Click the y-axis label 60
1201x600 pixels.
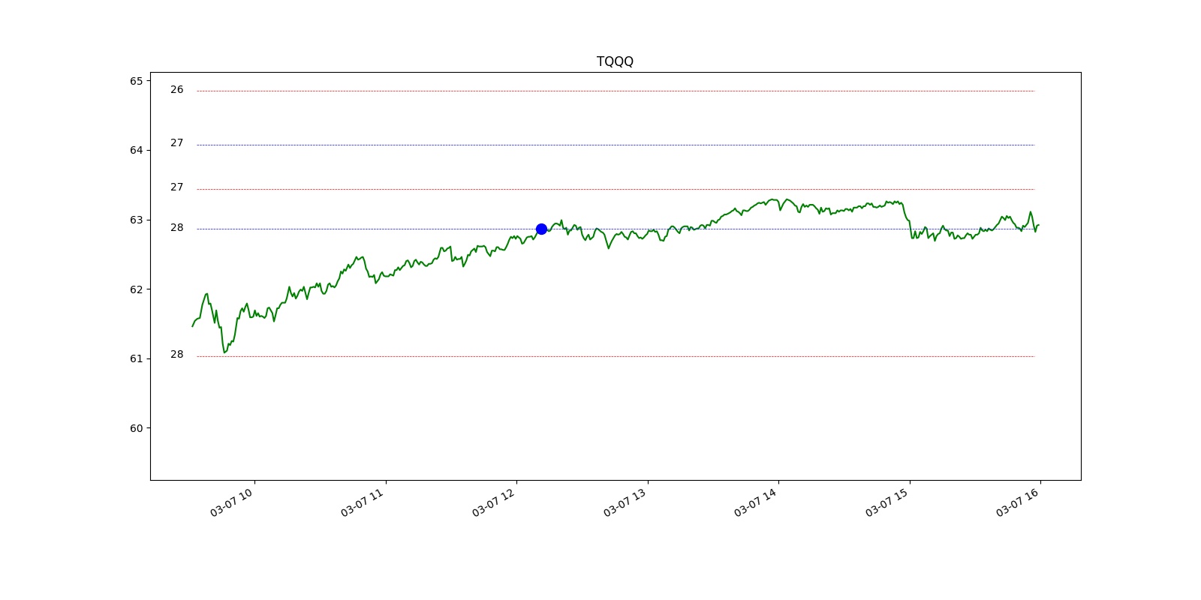coord(136,428)
